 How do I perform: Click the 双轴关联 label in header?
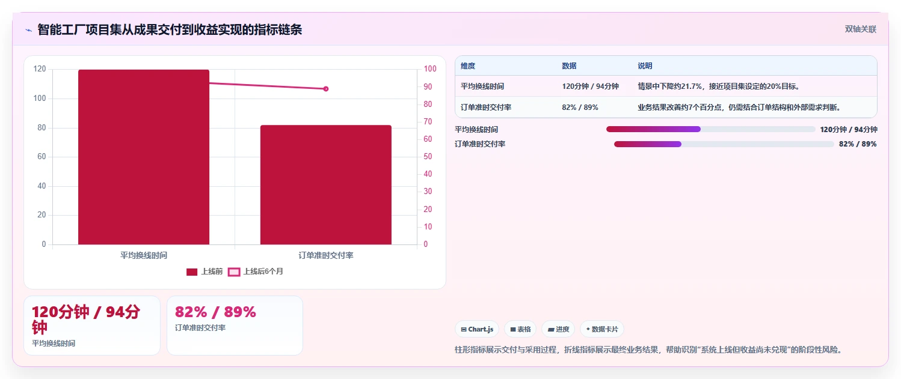tap(861, 29)
